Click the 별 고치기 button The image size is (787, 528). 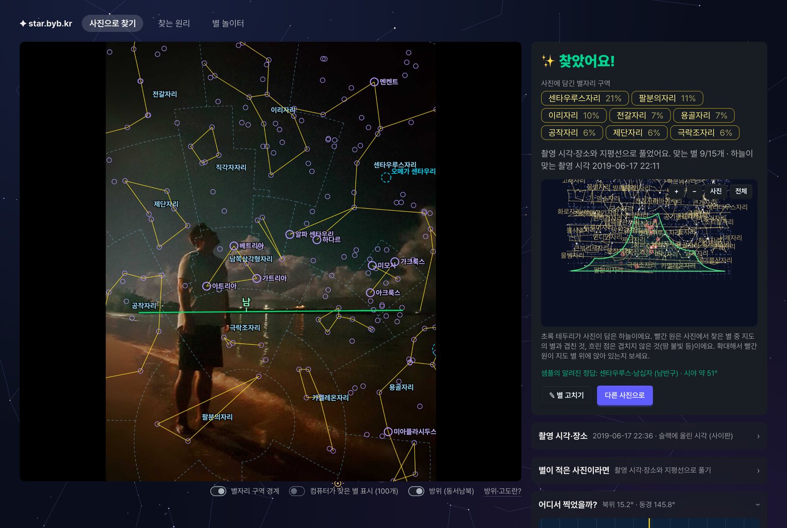click(x=566, y=395)
